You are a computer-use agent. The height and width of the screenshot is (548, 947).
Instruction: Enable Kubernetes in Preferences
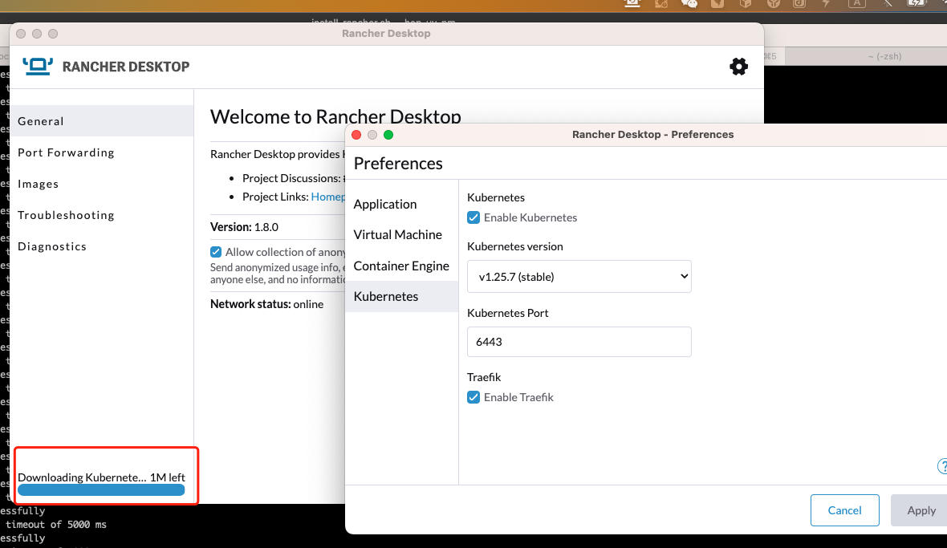click(x=473, y=217)
